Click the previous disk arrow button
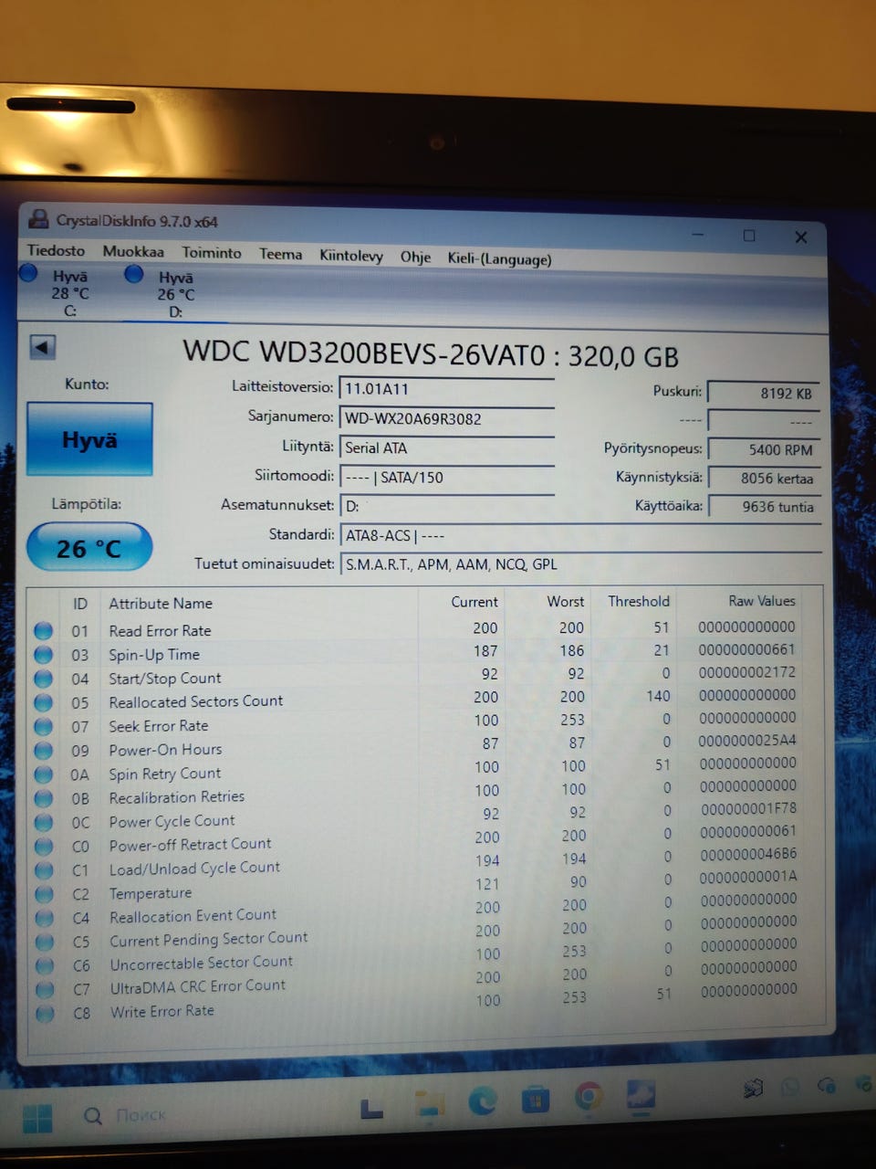876x1169 pixels. point(43,347)
